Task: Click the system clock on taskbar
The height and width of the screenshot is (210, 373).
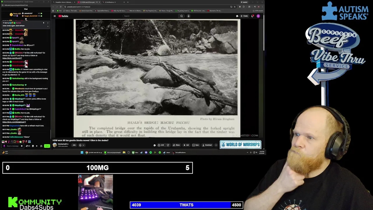Action: pyautogui.click(x=261, y=152)
